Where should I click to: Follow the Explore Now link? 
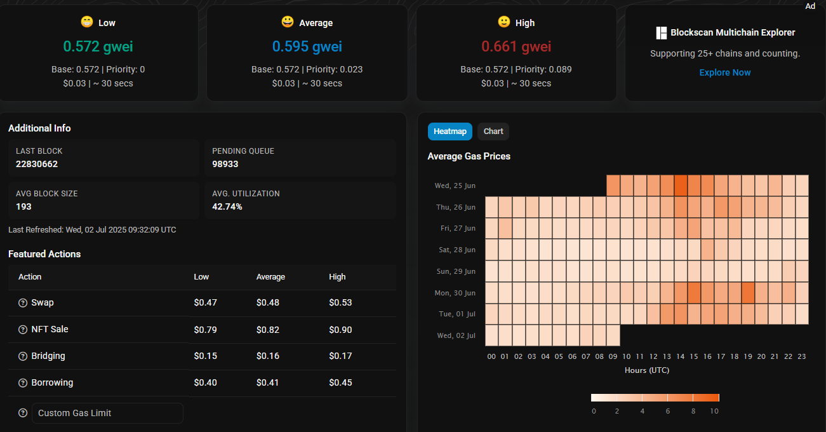[725, 72]
